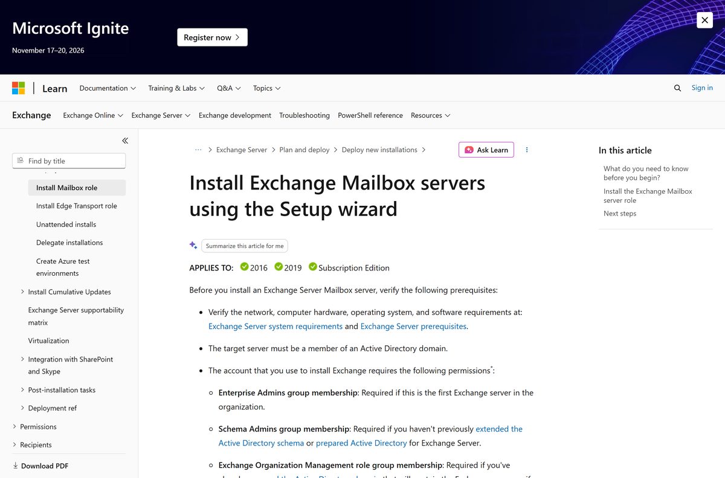
Task: Open Create Azure test environments
Action: click(x=63, y=267)
